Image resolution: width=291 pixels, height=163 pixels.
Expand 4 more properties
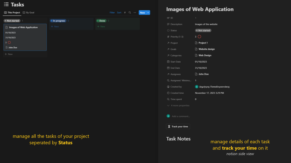pyautogui.click(x=178, y=106)
